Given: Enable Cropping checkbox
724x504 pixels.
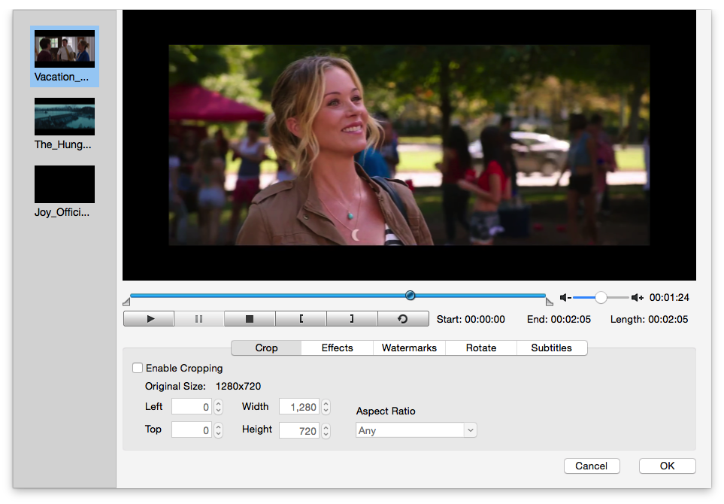Looking at the screenshot, I should pos(138,368).
